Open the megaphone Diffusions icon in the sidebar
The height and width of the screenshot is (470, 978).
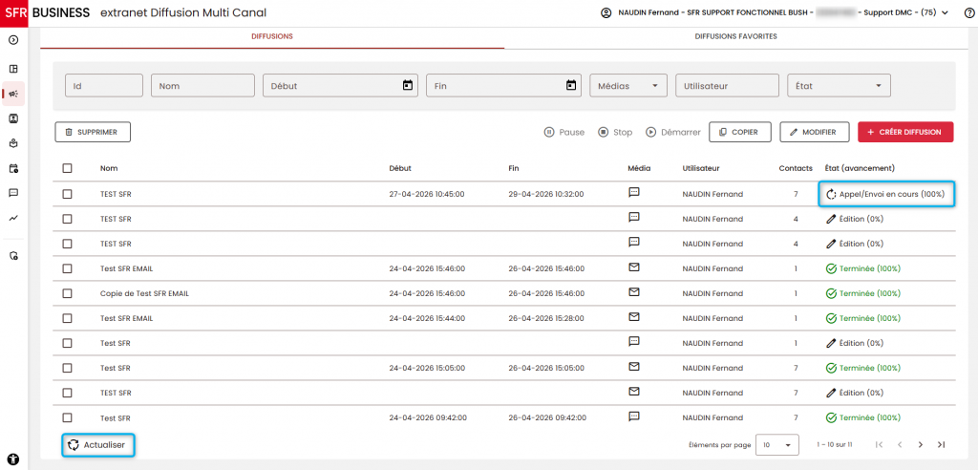[13, 94]
